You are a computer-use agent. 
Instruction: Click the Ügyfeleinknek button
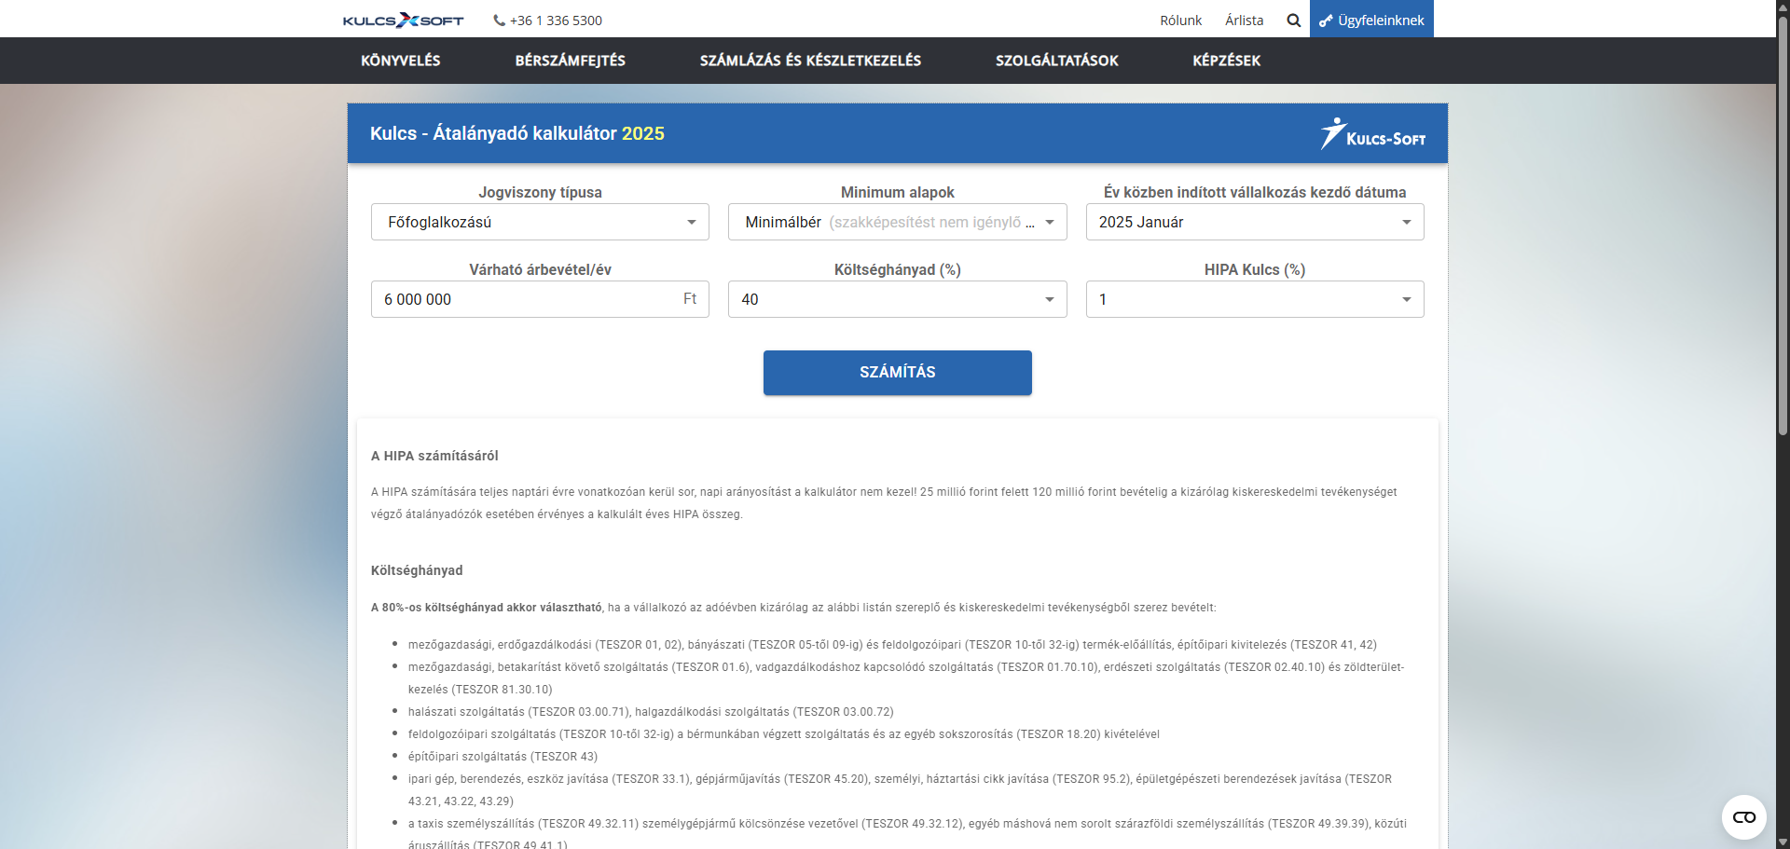pos(1371,20)
